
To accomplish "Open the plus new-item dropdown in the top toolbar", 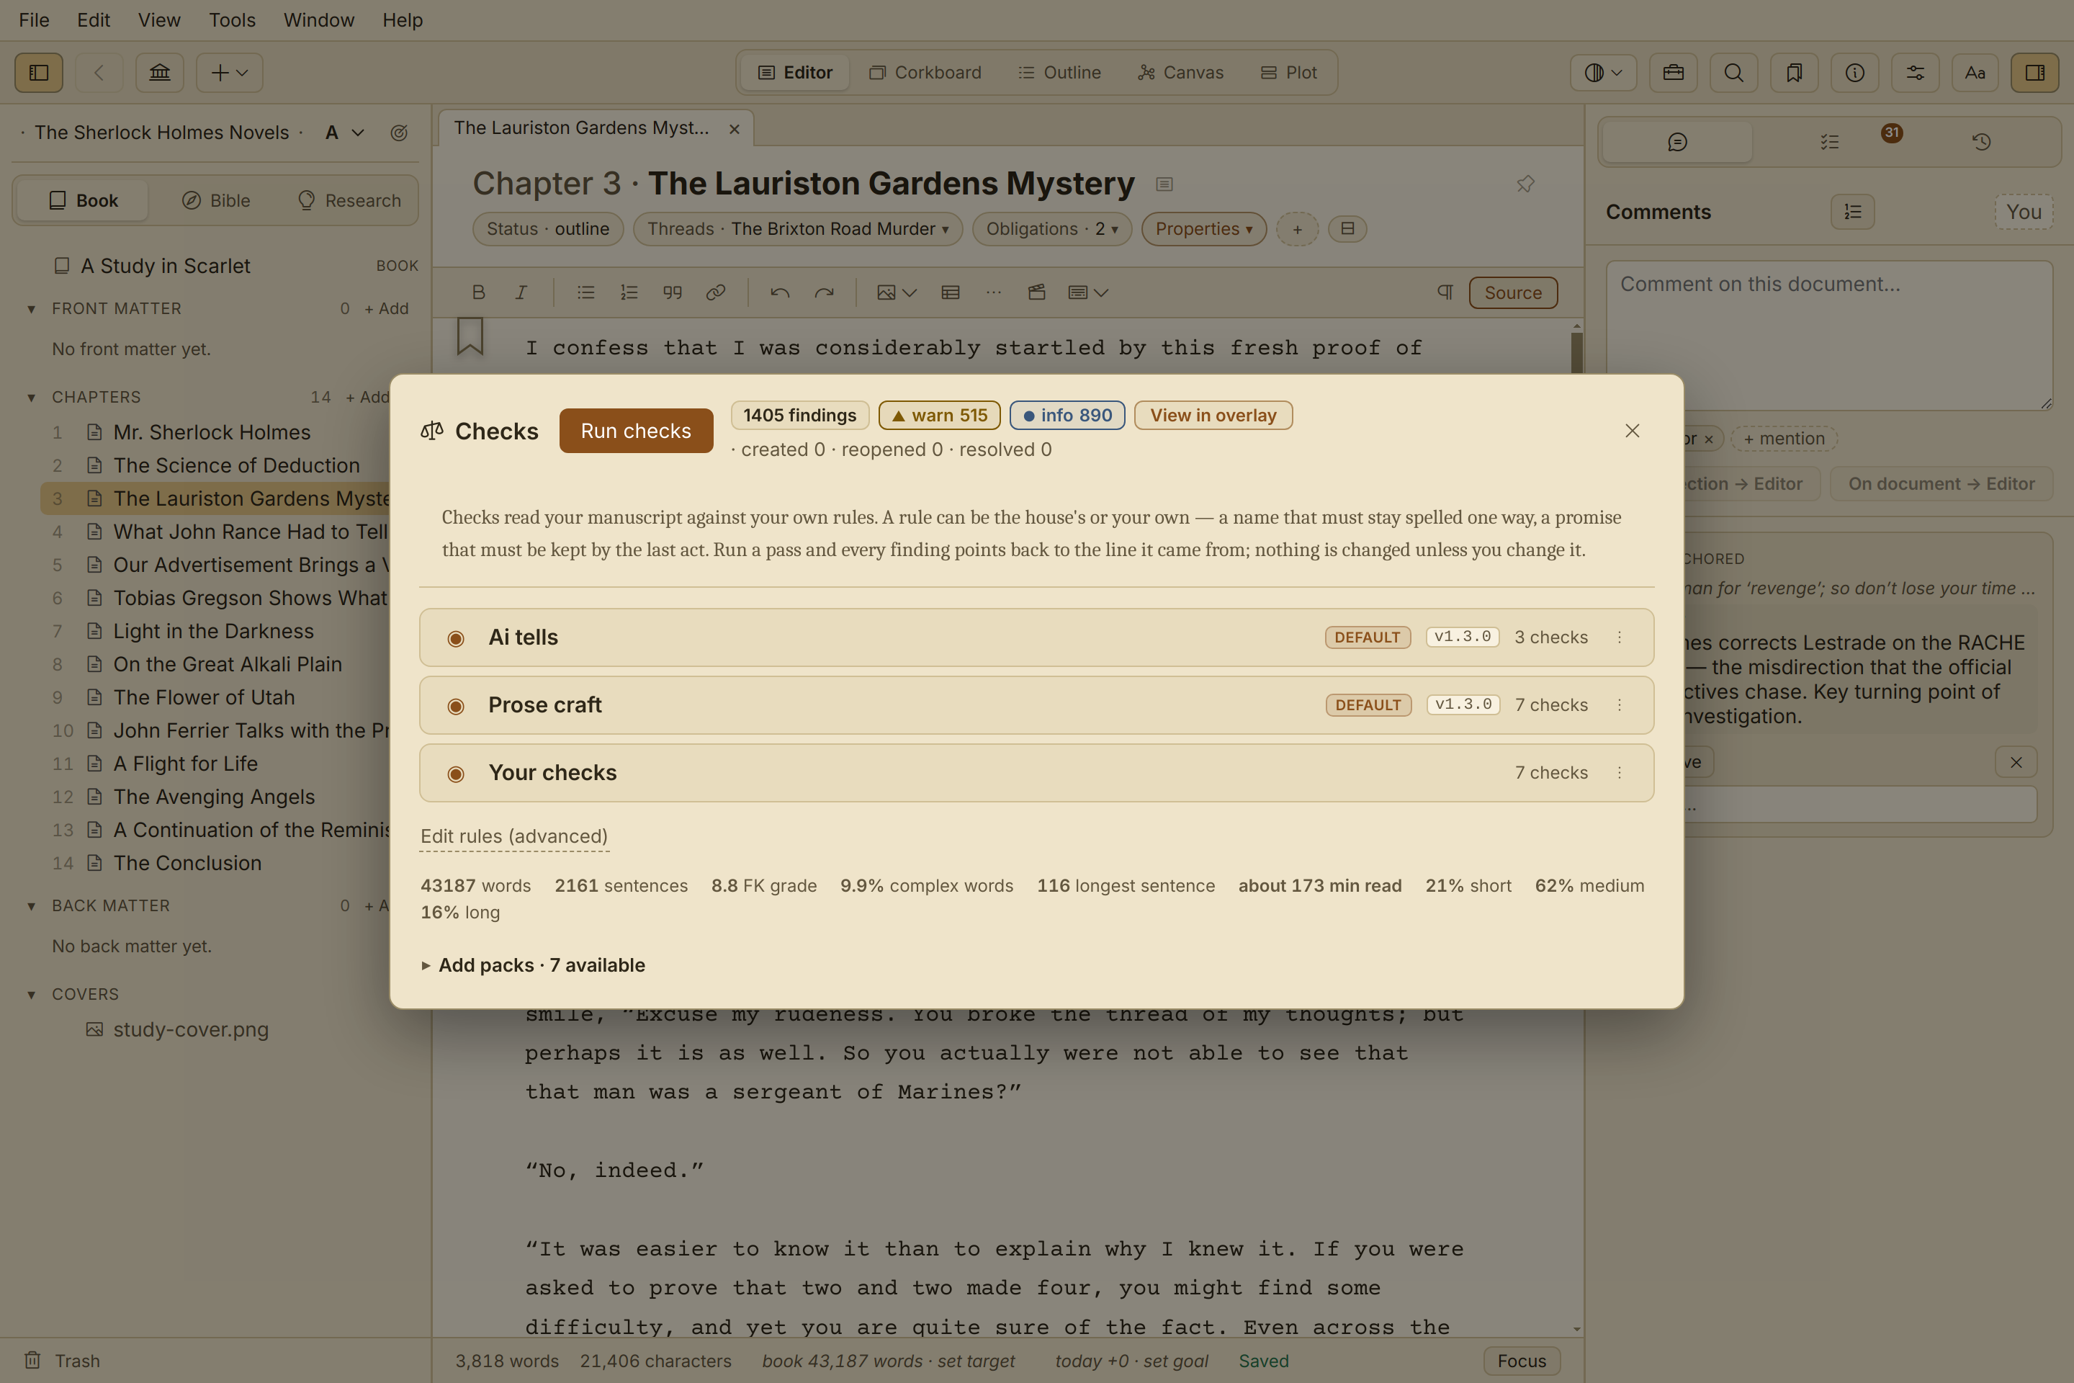I will [229, 72].
